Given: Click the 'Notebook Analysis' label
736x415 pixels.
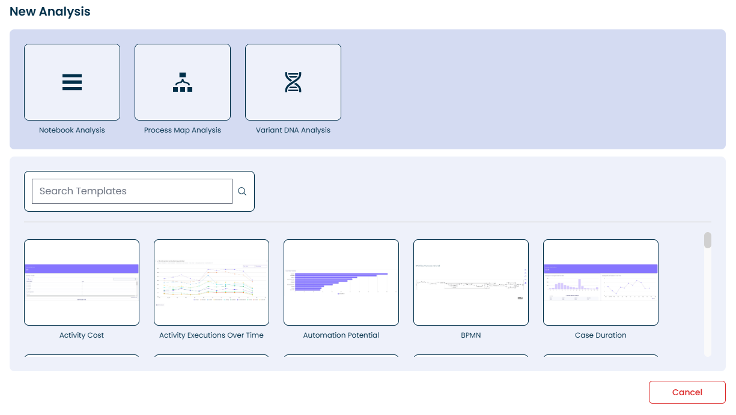Looking at the screenshot, I should pos(72,130).
